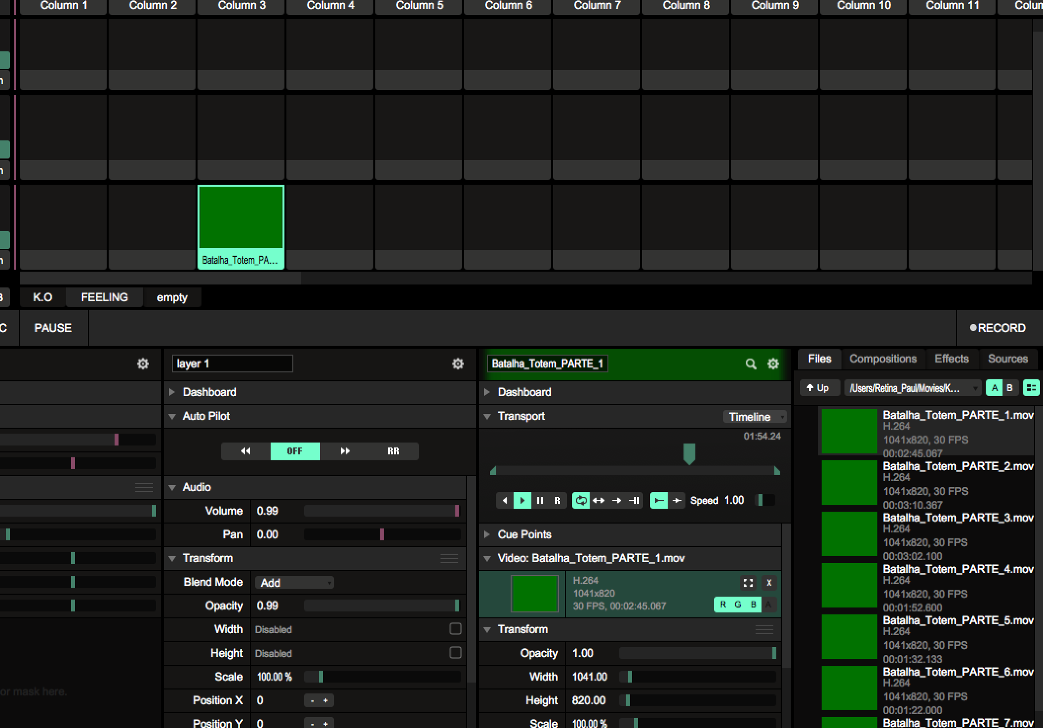Screen dimensions: 1043x728
Task: Open the Blend Mode Add dropdown
Action: [294, 582]
